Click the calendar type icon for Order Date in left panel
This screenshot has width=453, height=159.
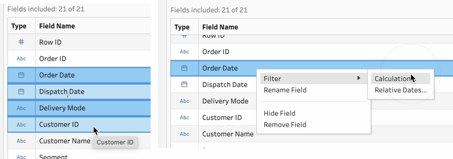pos(21,75)
